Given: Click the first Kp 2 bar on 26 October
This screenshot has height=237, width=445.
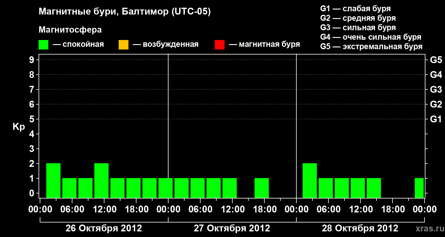Looking at the screenshot, I should coord(53,180).
